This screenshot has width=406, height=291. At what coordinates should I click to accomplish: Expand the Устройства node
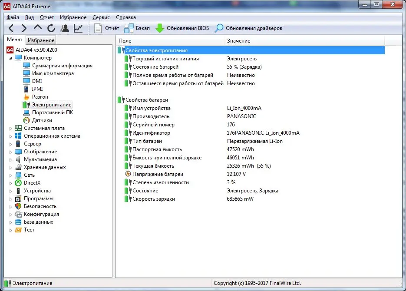10,191
